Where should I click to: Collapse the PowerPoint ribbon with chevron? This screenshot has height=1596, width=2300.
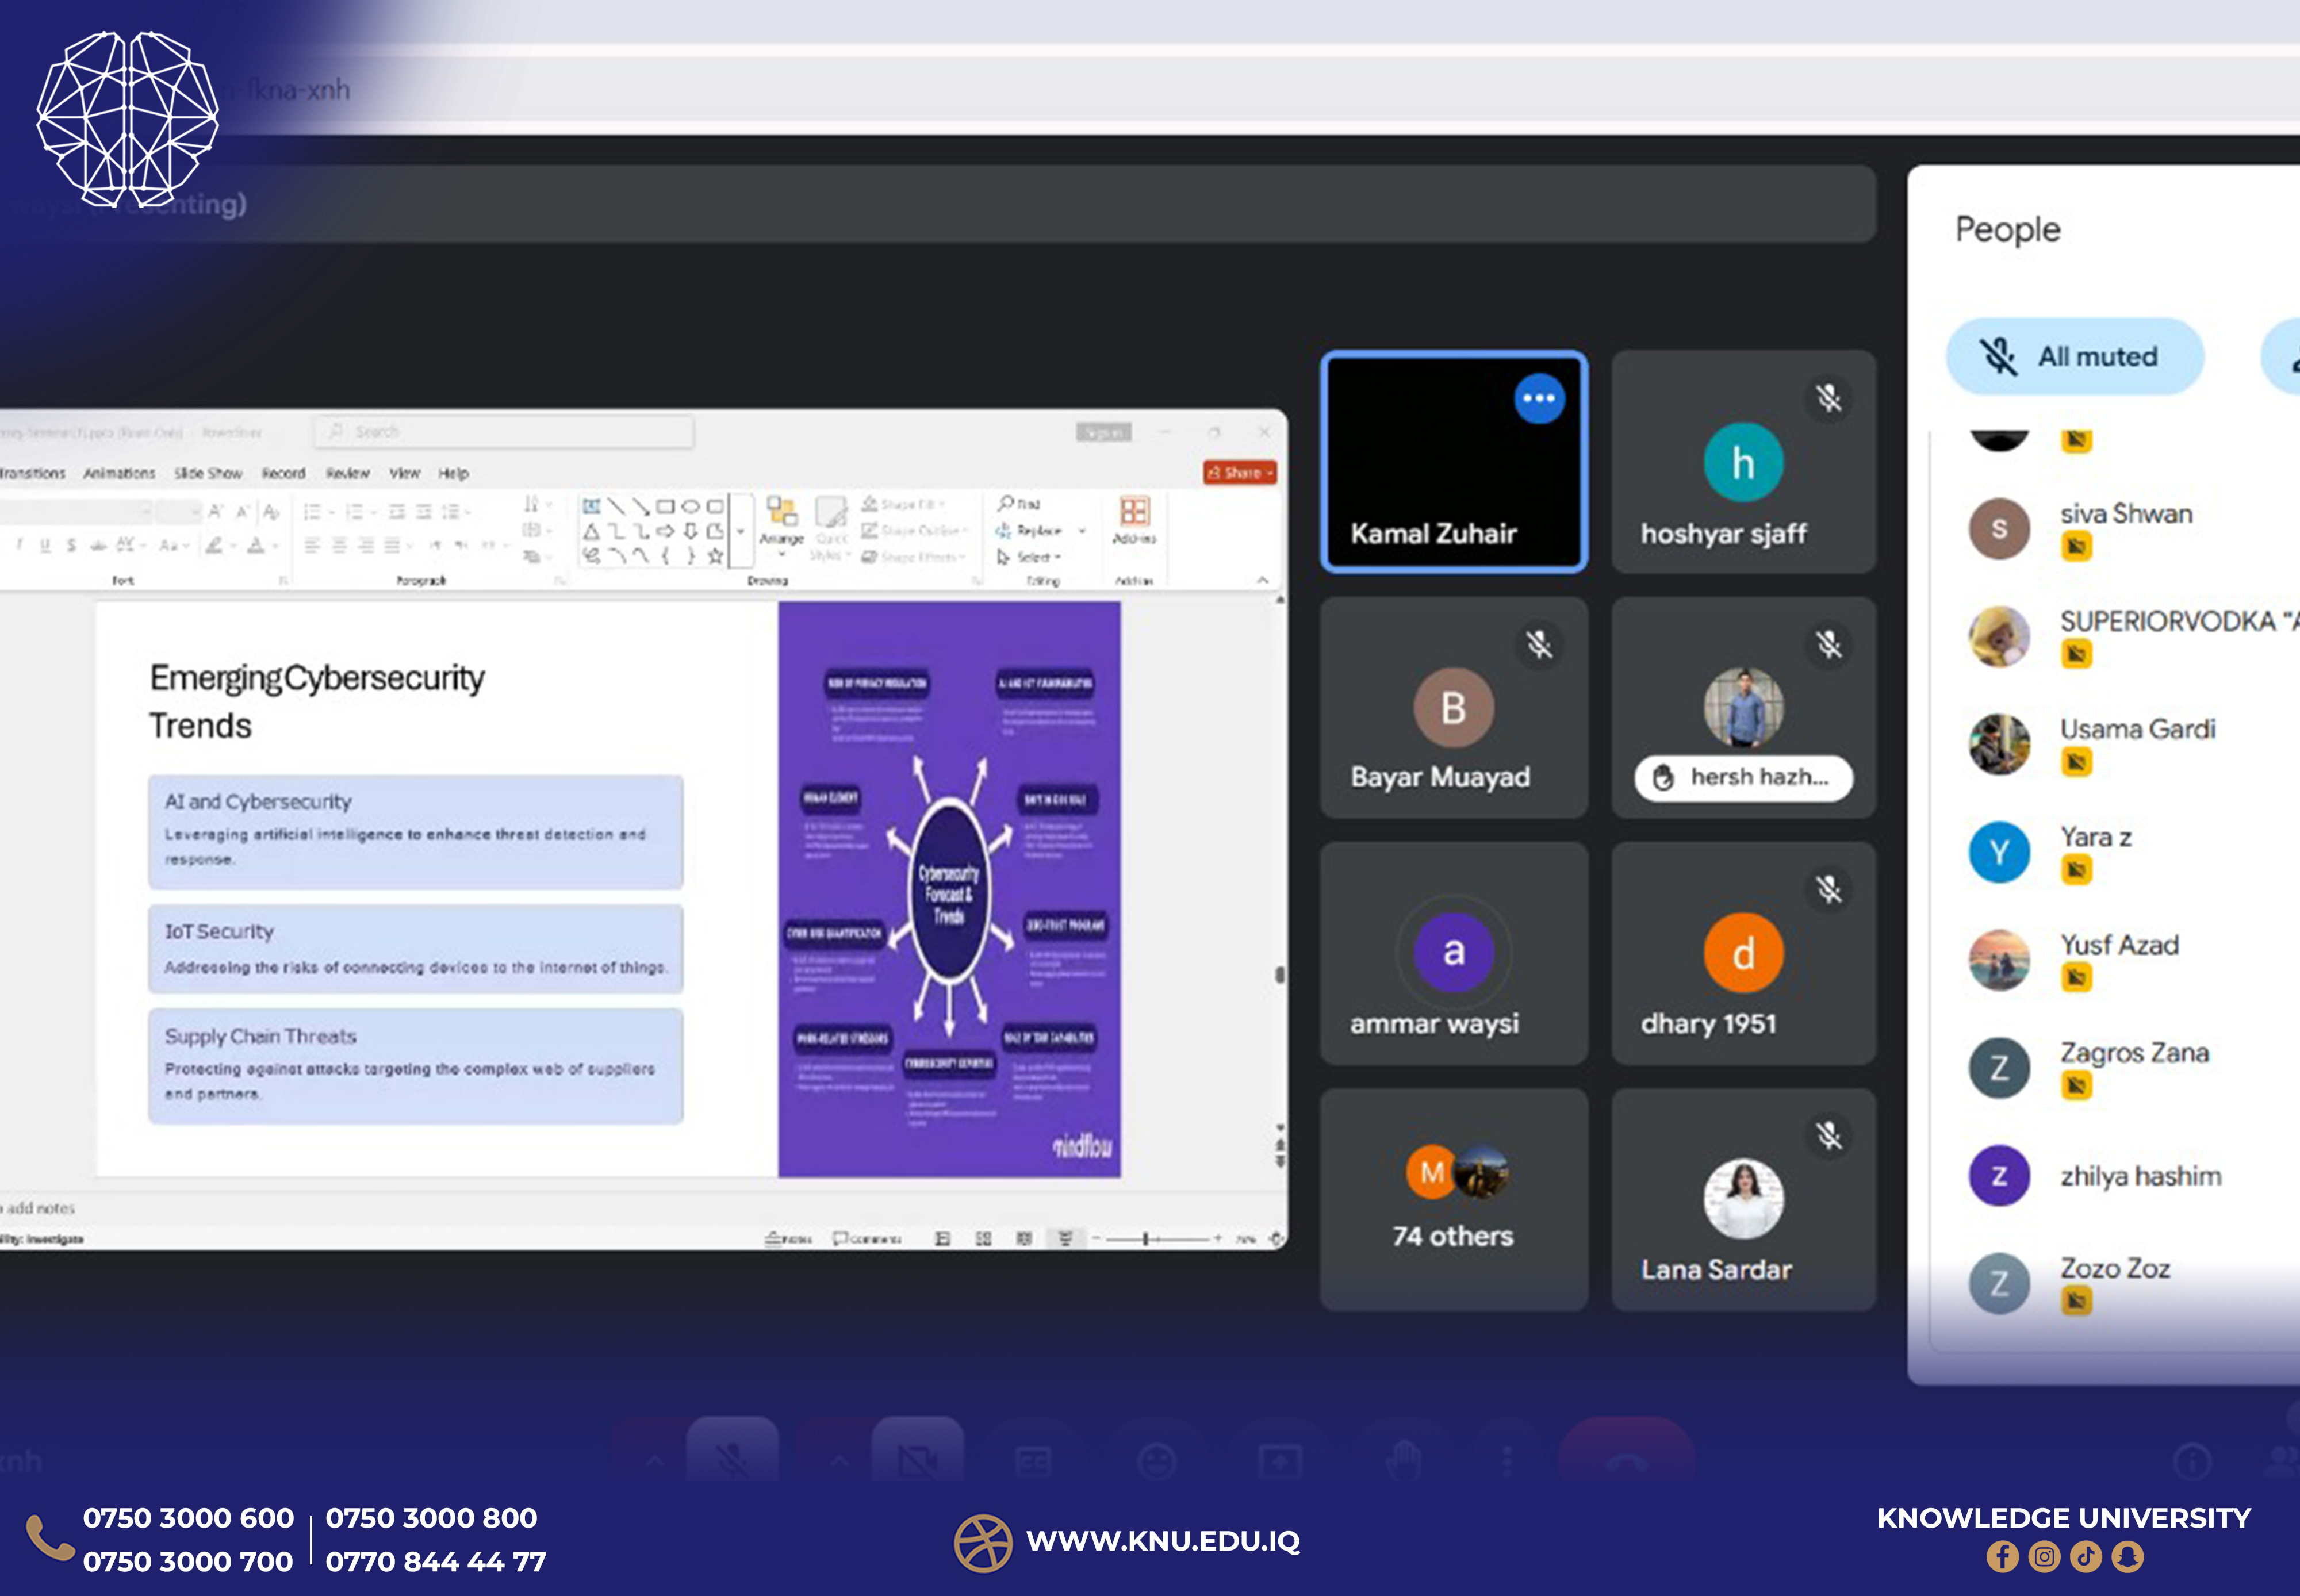tap(1262, 580)
